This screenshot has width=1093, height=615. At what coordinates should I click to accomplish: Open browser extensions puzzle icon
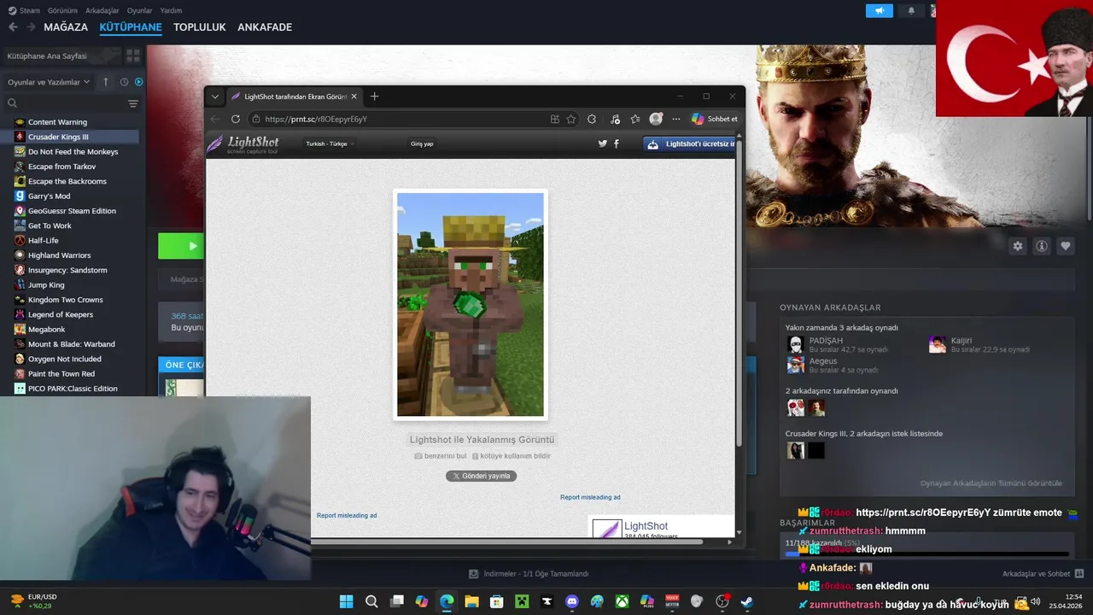pos(592,120)
